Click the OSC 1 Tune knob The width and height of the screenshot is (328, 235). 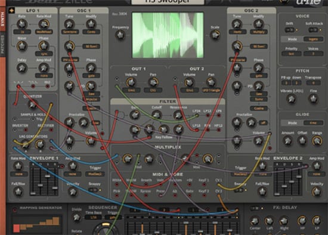[x=69, y=24]
